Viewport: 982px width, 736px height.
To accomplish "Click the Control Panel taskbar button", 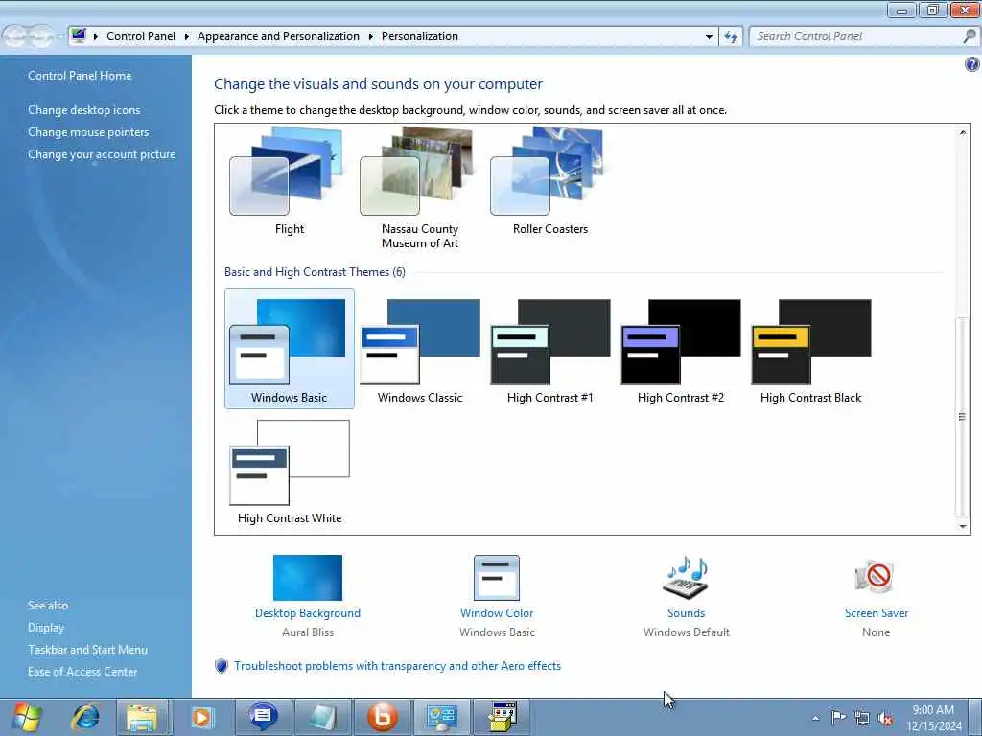I will point(442,717).
